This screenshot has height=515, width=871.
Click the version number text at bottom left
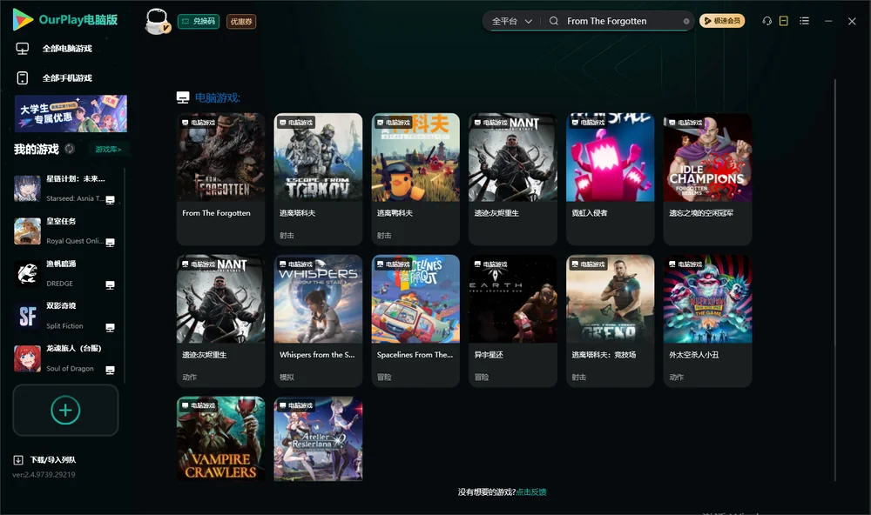tap(44, 474)
